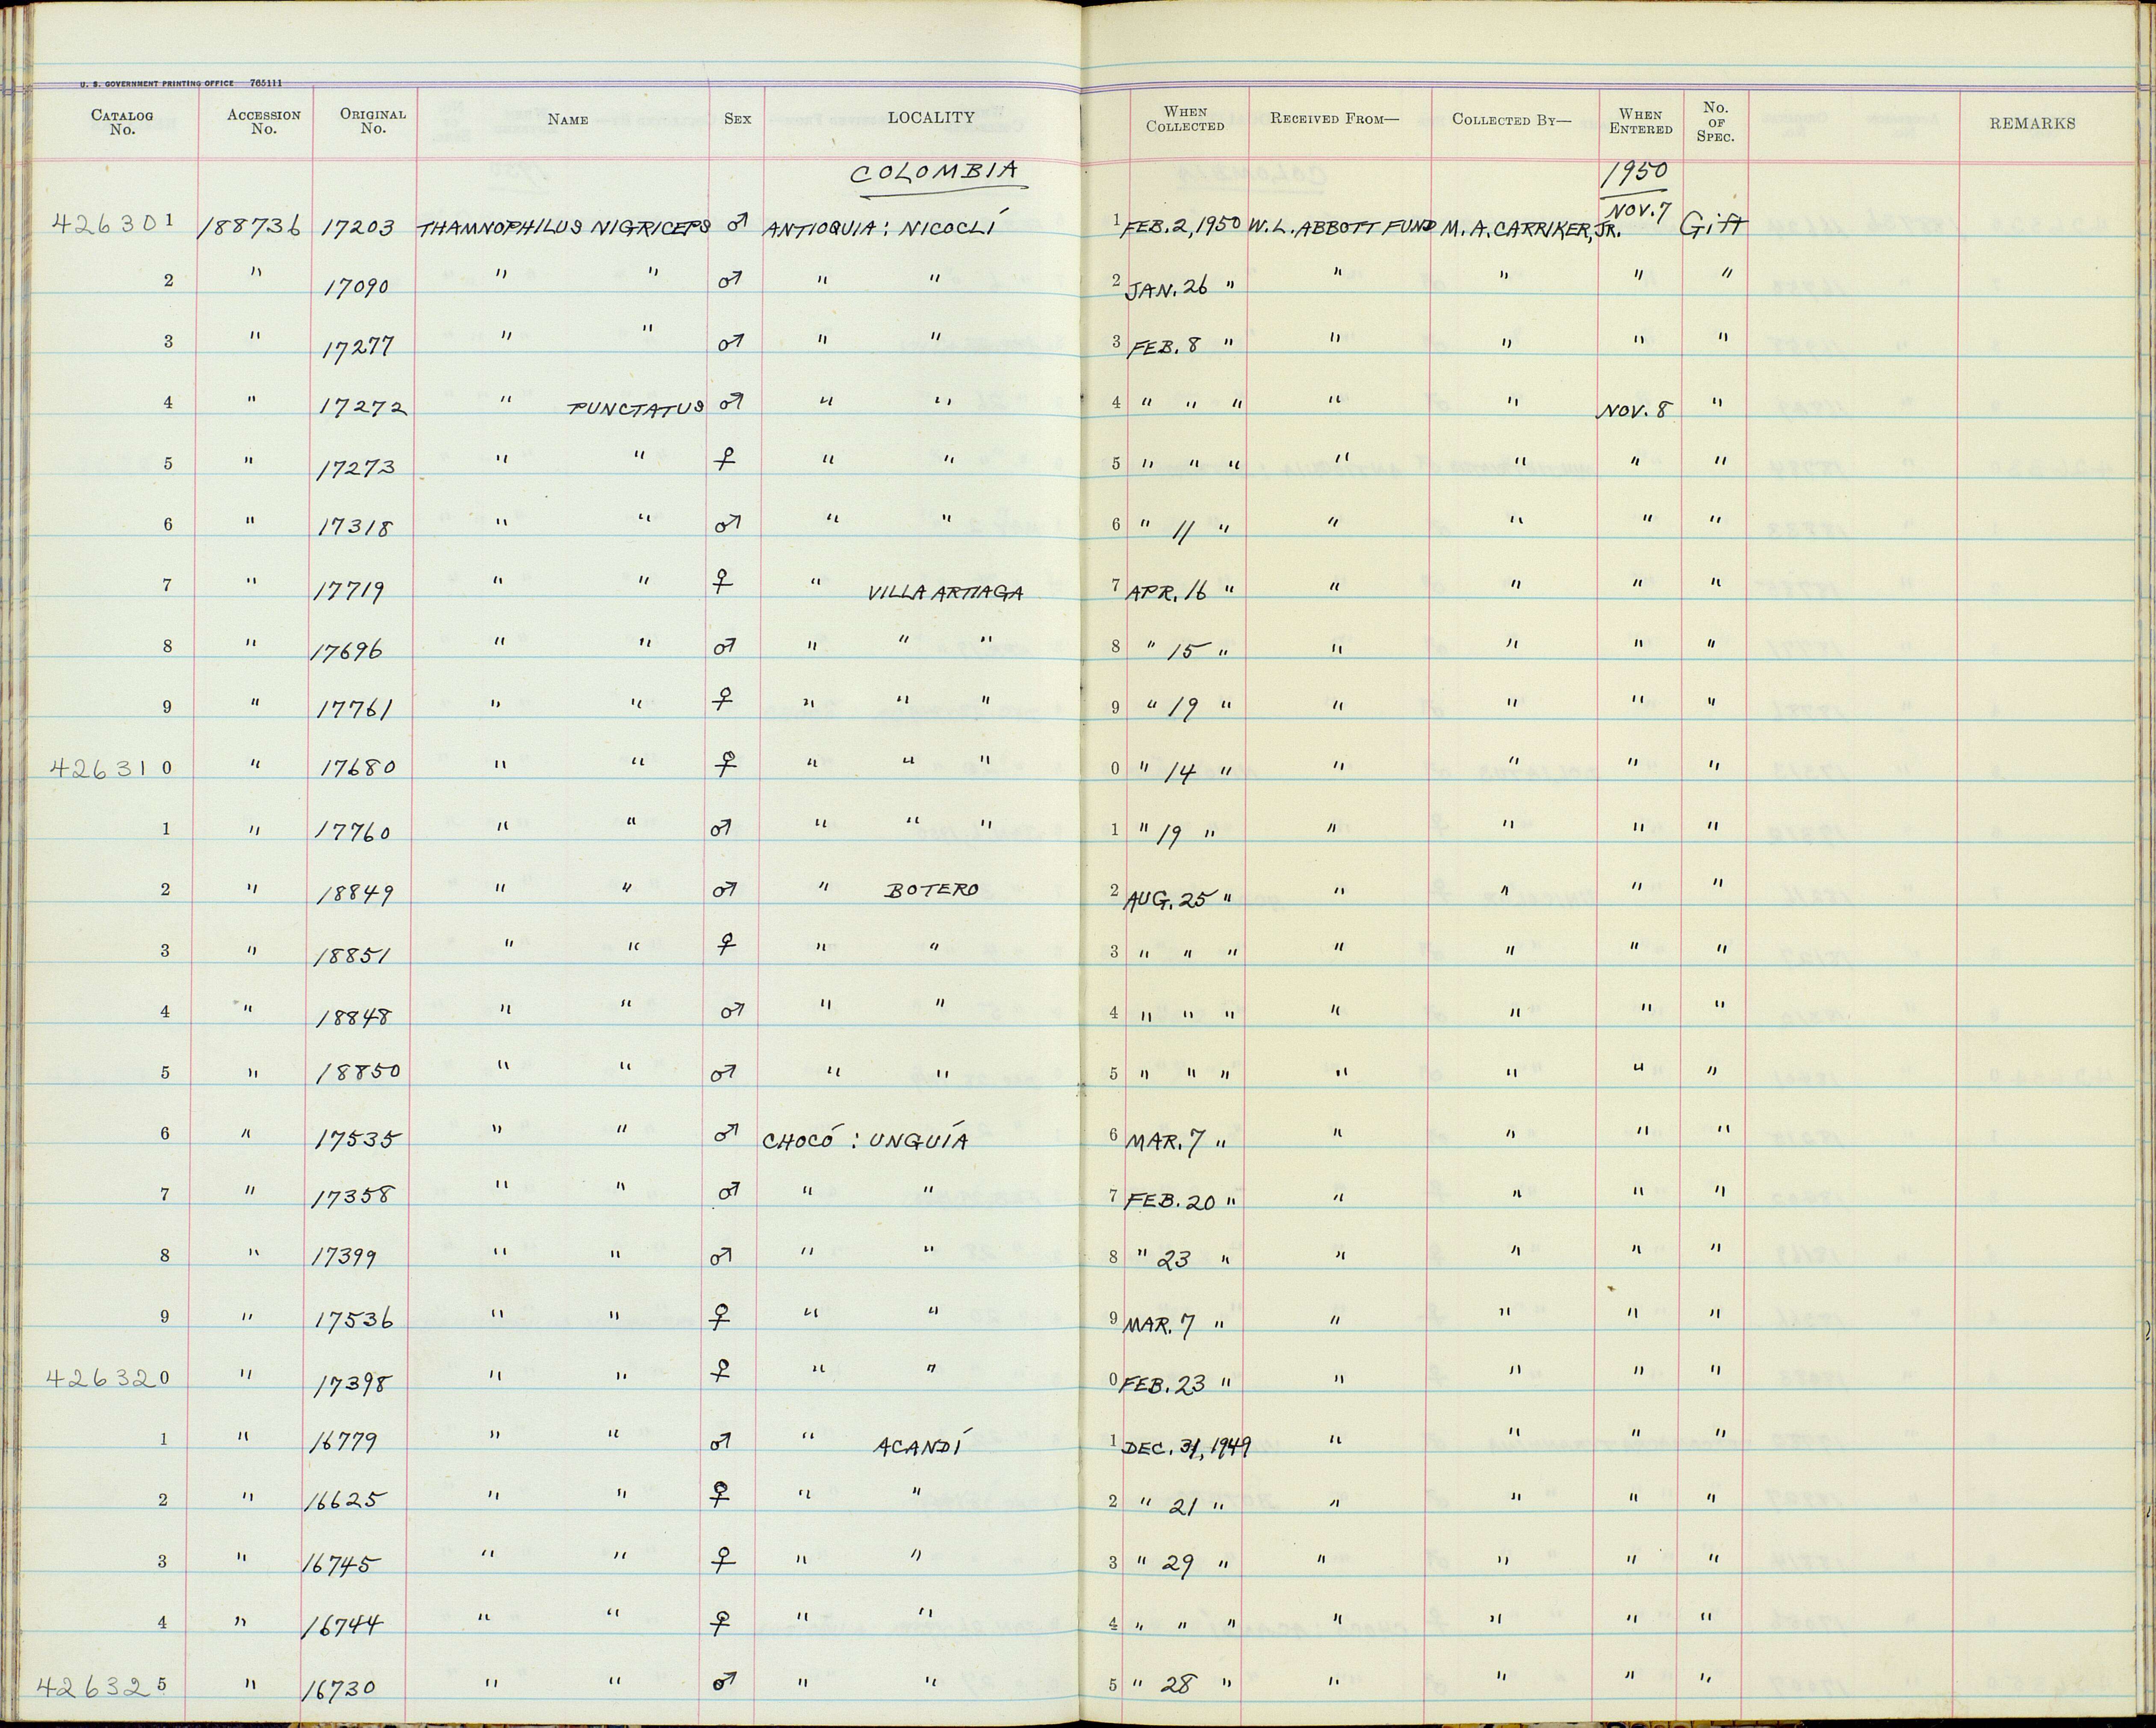2156x1728 pixels.
Task: Click the 'No. of Spec.' column header
Action: pos(1715,121)
